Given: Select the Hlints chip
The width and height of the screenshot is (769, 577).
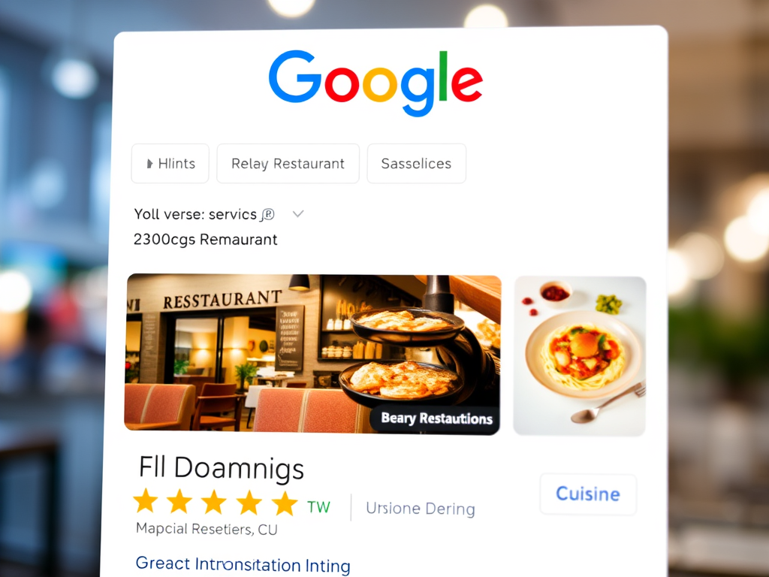Looking at the screenshot, I should tap(170, 163).
